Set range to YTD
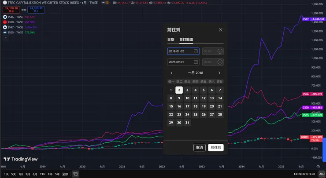The width and height of the screenshot is (326, 178). [43, 174]
